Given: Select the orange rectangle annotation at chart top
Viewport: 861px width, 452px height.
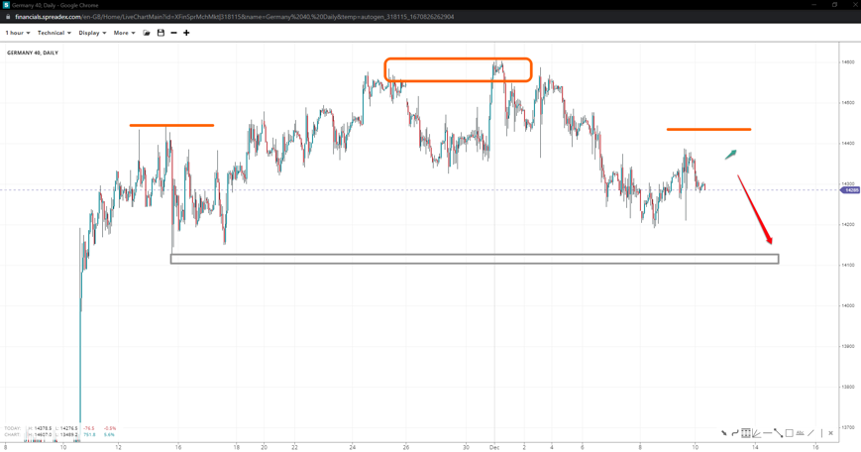Looking at the screenshot, I should pyautogui.click(x=458, y=59).
